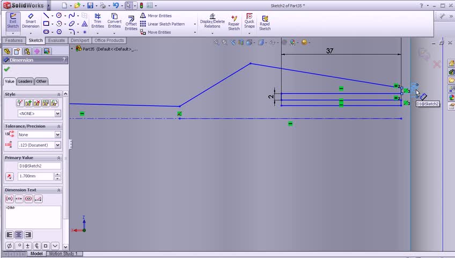The height and width of the screenshot is (258, 455).
Task: Switch to the Office Products tab
Action: pos(109,40)
